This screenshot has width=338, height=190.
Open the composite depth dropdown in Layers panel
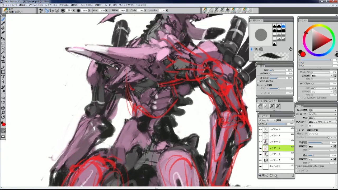coord(285,120)
